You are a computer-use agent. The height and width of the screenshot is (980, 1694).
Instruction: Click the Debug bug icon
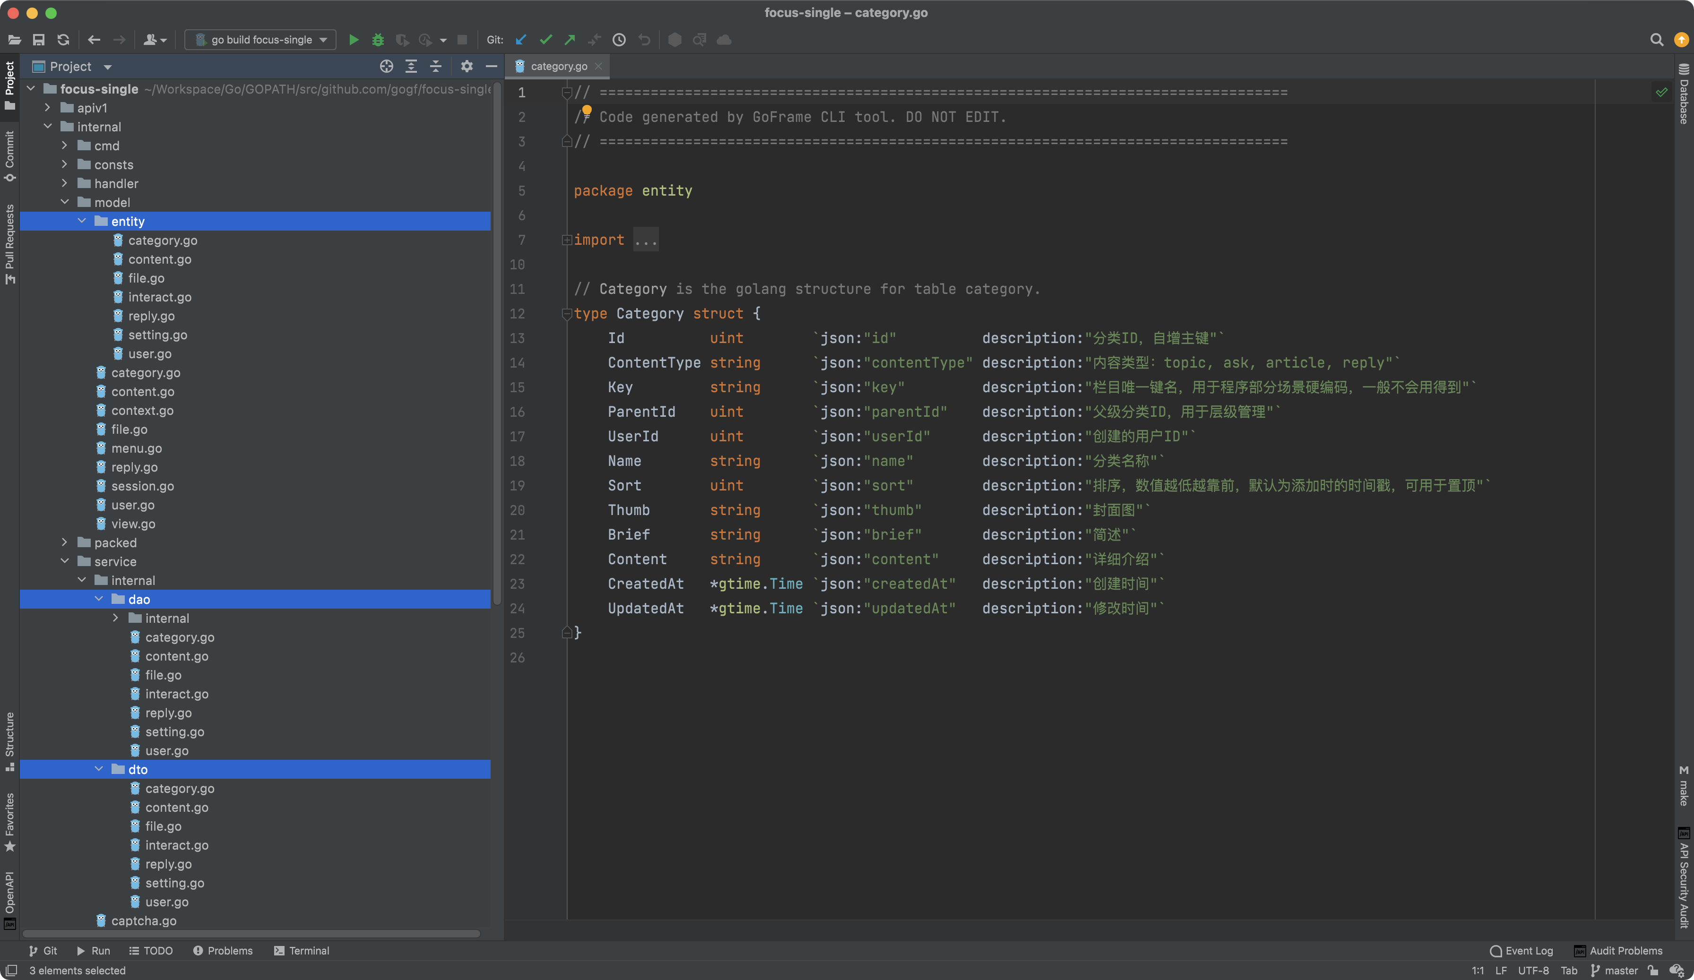coord(378,40)
